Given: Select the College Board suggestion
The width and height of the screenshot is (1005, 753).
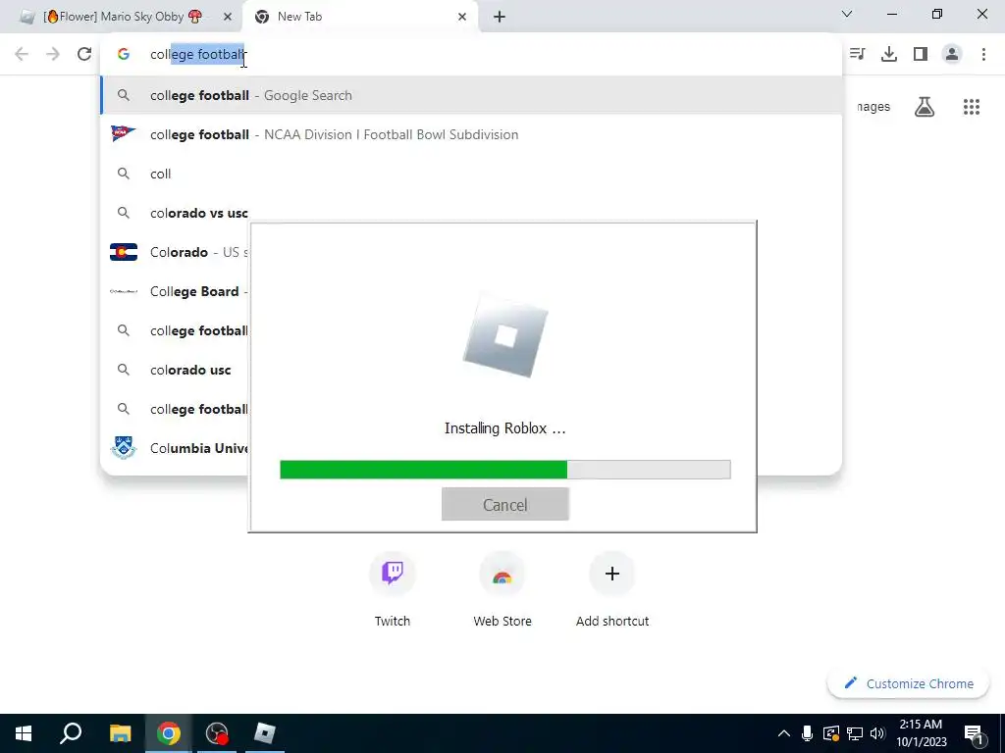Looking at the screenshot, I should (x=175, y=291).
